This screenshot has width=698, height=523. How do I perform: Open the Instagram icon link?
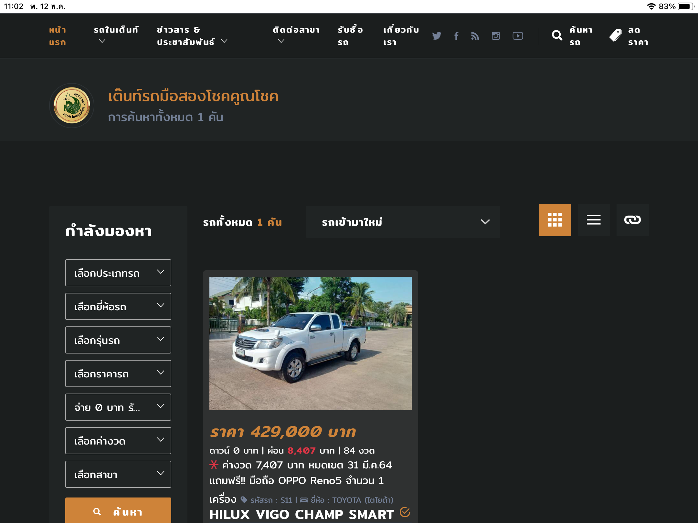click(x=496, y=36)
